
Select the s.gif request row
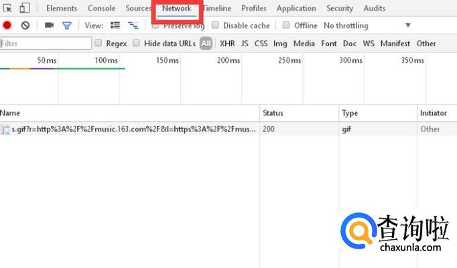coord(228,129)
